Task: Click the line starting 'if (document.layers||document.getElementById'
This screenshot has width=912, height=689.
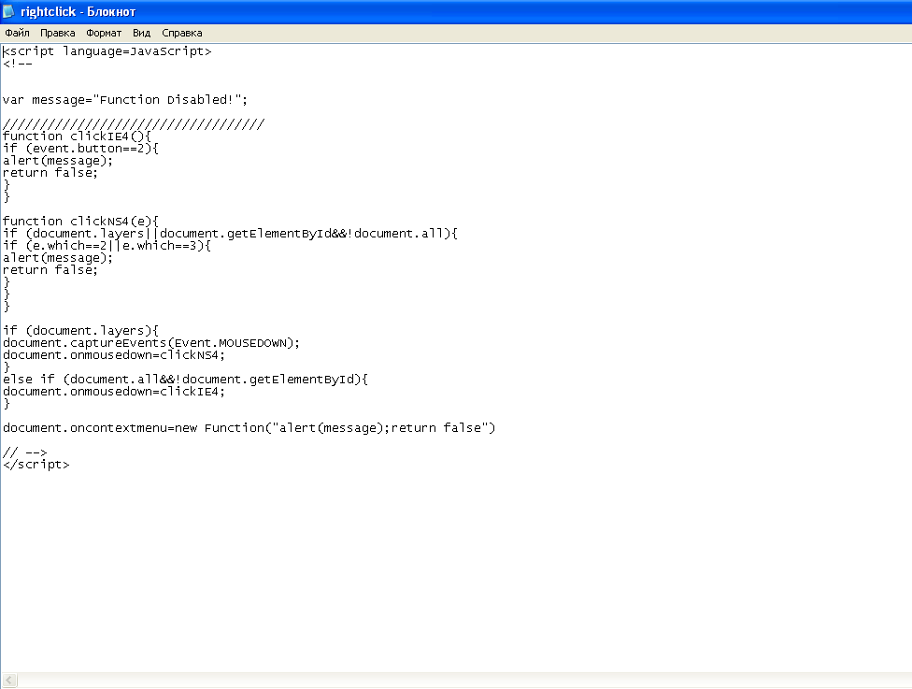Action: pyautogui.click(x=230, y=234)
